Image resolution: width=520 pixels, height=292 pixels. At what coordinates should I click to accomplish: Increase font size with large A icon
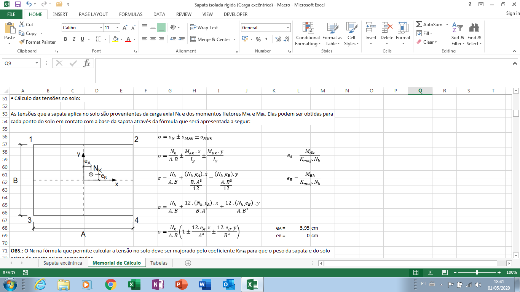click(125, 28)
